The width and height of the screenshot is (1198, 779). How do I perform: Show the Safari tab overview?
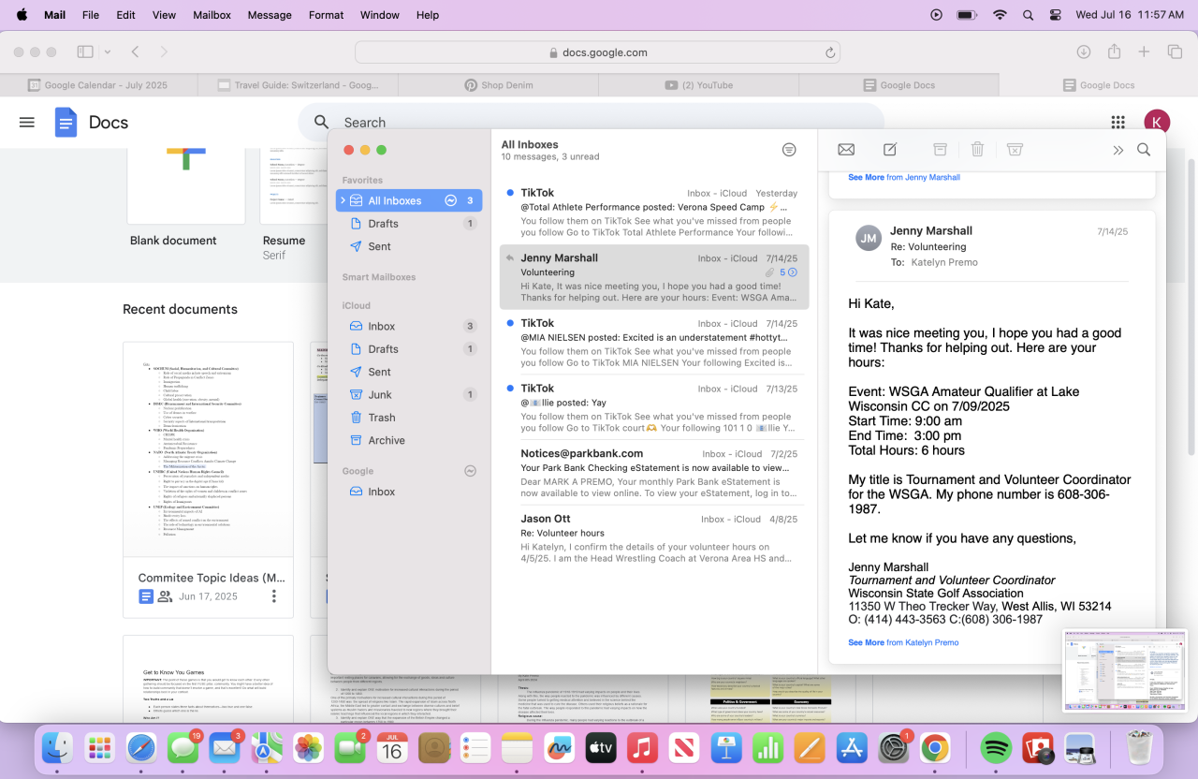(1174, 52)
